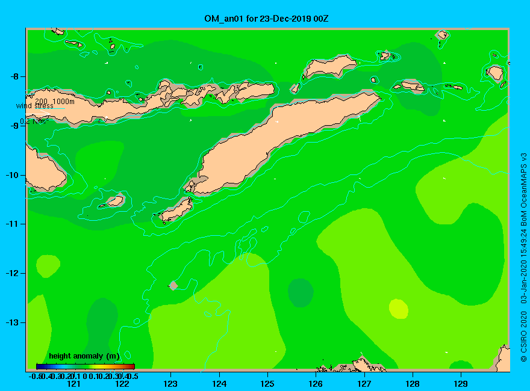Click longitude tick label 121
The width and height of the screenshot is (530, 391).
(73, 384)
